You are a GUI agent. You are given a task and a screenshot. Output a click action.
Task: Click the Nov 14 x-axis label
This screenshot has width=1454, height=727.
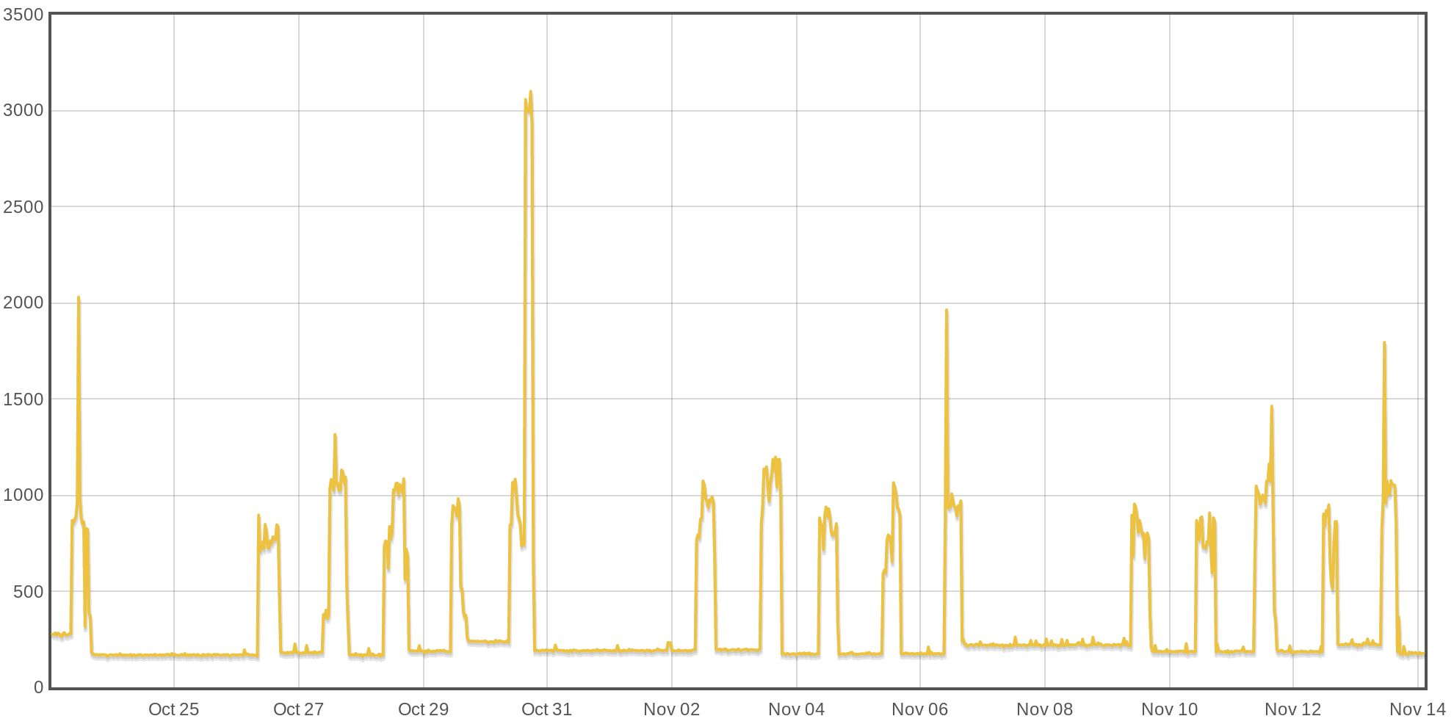coord(1415,711)
